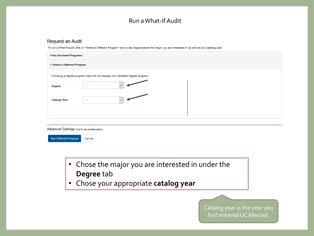Click the 'Catalog Year:' field label
The image size is (314, 236).
tap(60, 100)
